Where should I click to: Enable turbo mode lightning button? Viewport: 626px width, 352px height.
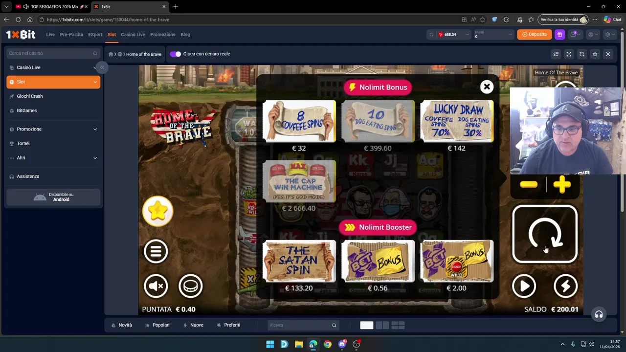point(565,286)
